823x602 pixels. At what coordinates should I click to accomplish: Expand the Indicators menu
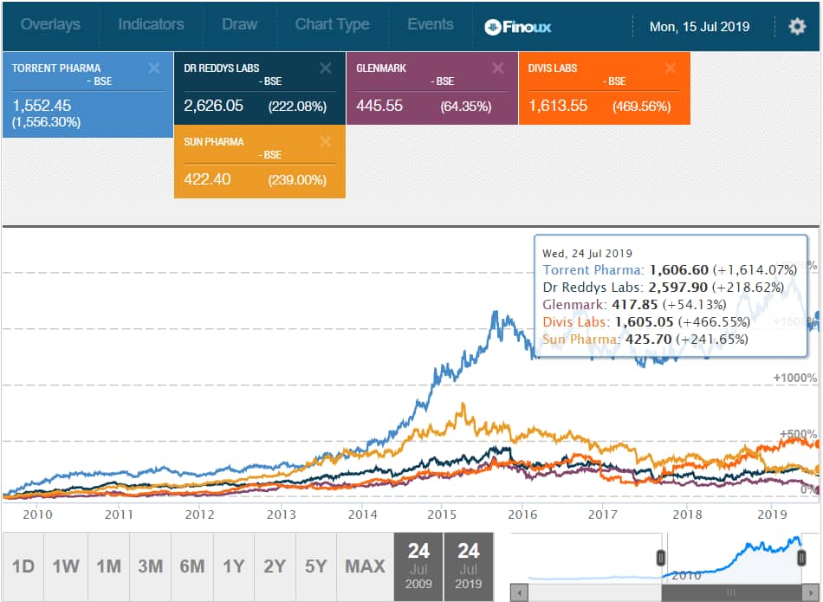pyautogui.click(x=151, y=24)
